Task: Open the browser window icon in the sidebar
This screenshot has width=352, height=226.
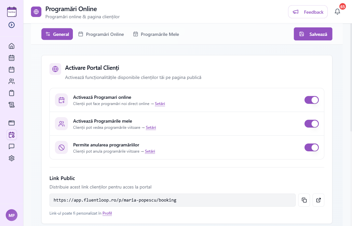Action: click(x=11, y=123)
